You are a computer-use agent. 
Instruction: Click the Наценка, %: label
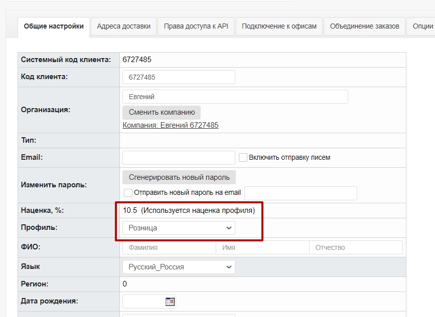point(42,210)
